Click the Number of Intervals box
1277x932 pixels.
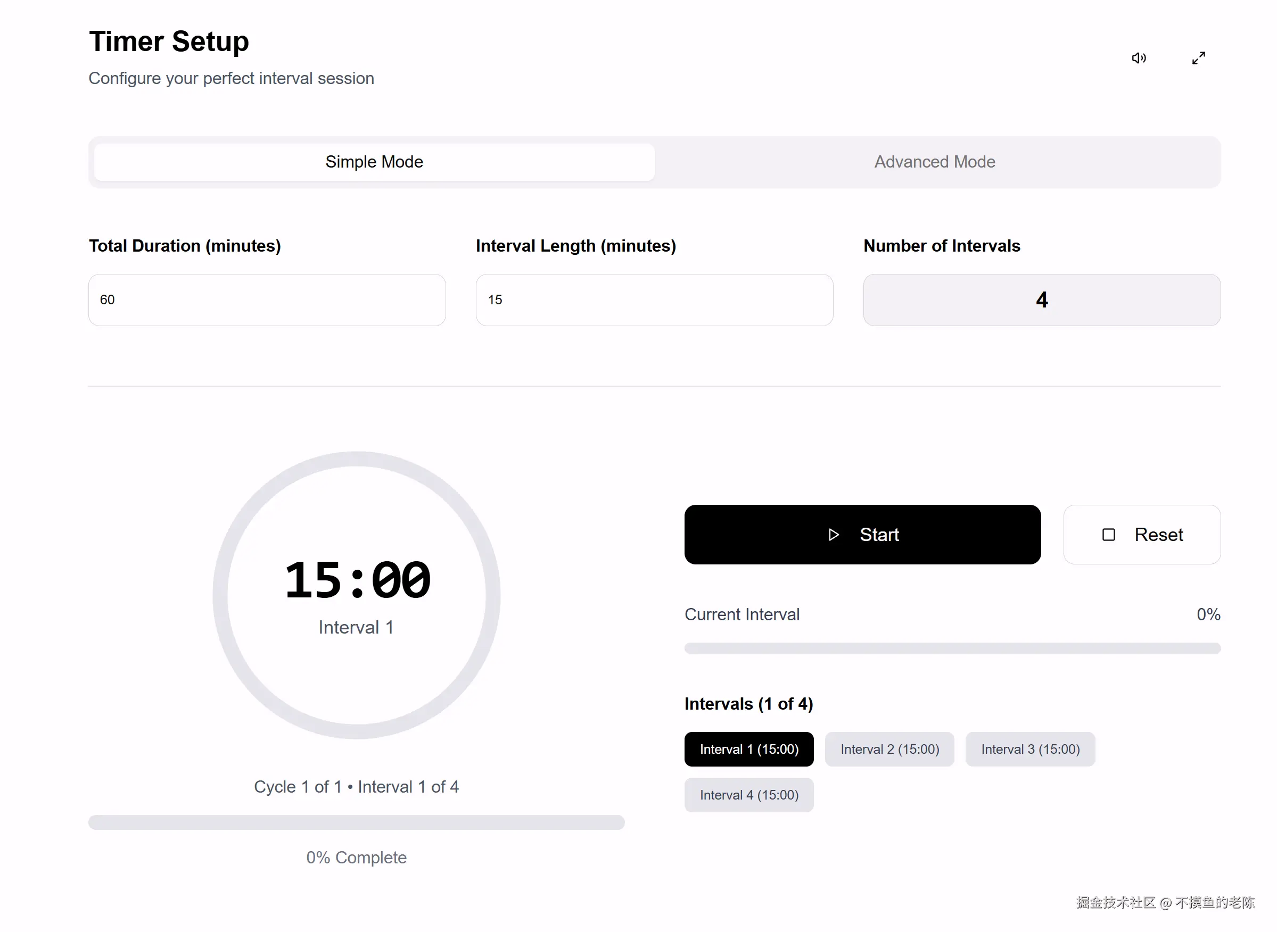[1041, 299]
